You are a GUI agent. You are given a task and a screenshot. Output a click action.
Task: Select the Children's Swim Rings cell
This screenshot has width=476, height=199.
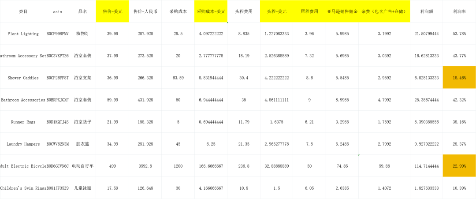(23, 188)
